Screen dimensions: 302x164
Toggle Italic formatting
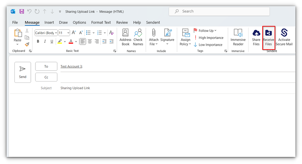pyautogui.click(x=45, y=41)
